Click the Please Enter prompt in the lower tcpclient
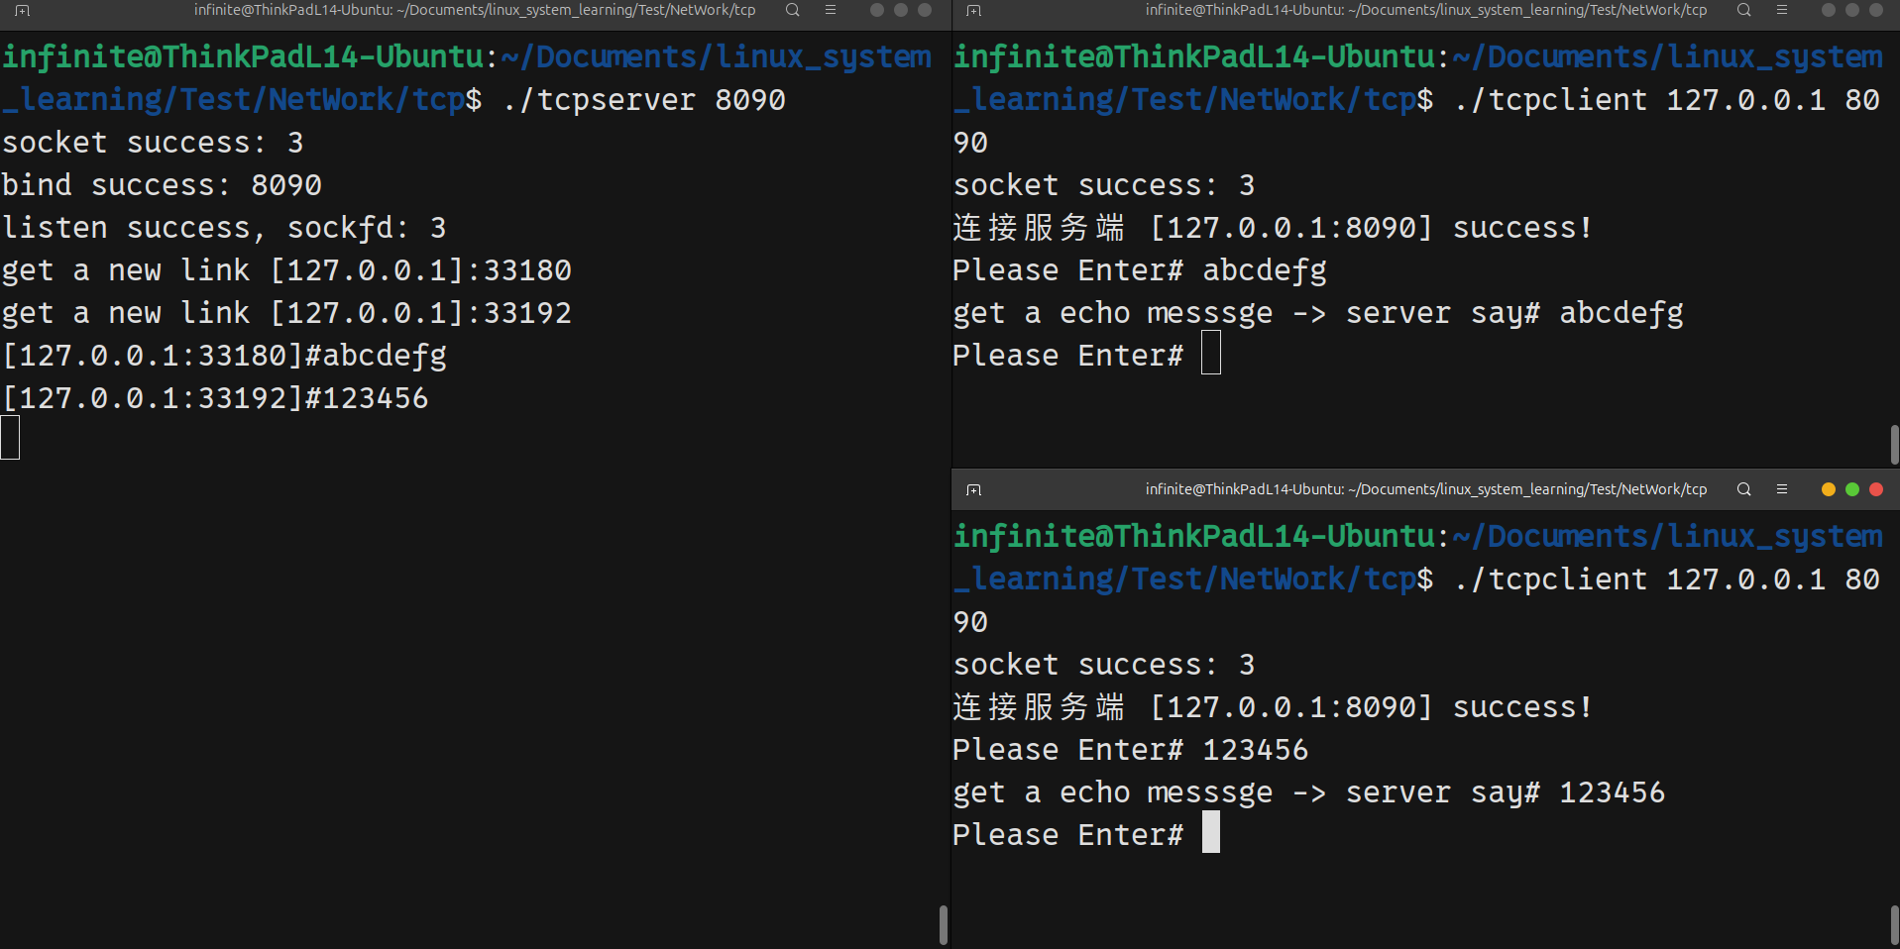This screenshot has width=1900, height=949. (1067, 834)
